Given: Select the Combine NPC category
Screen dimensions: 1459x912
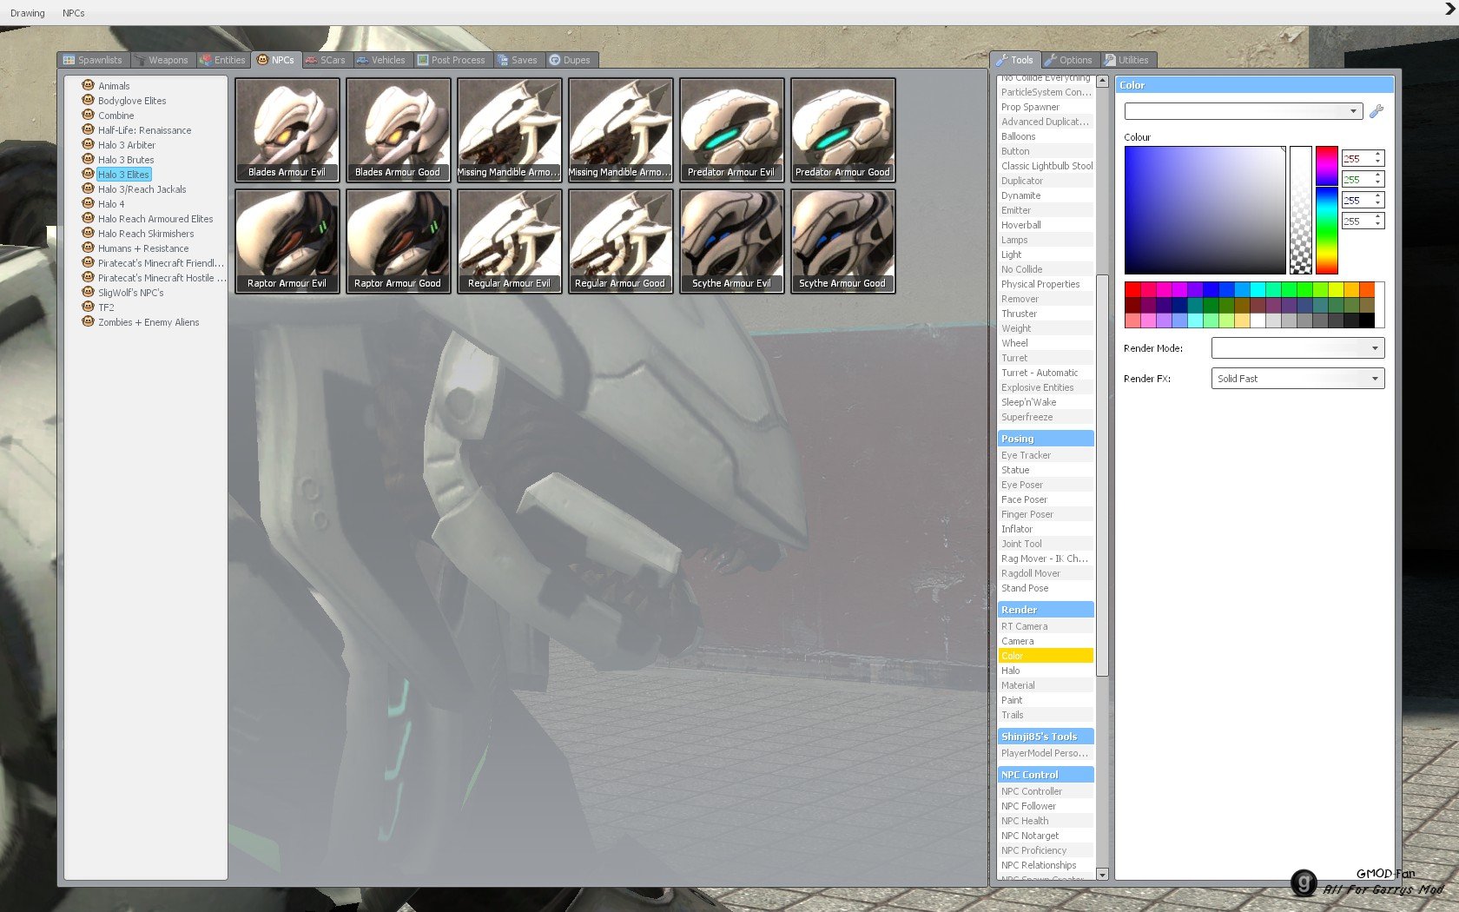Looking at the screenshot, I should 116,116.
